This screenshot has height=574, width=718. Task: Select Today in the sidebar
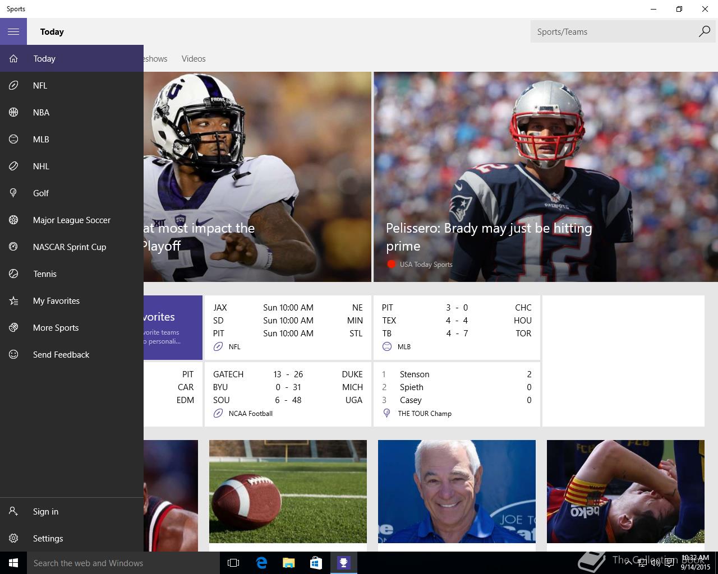click(x=72, y=58)
